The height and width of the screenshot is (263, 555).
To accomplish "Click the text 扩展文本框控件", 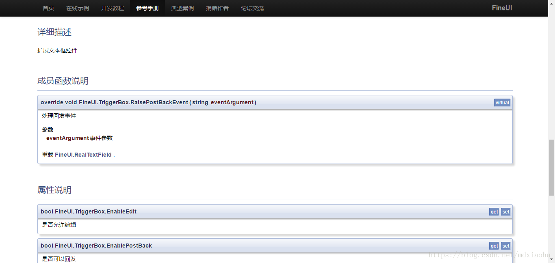I will click(x=57, y=50).
